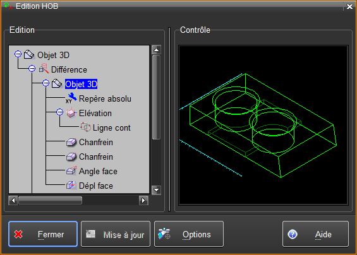Open the Options button
357x255 pixels.
pyautogui.click(x=189, y=234)
